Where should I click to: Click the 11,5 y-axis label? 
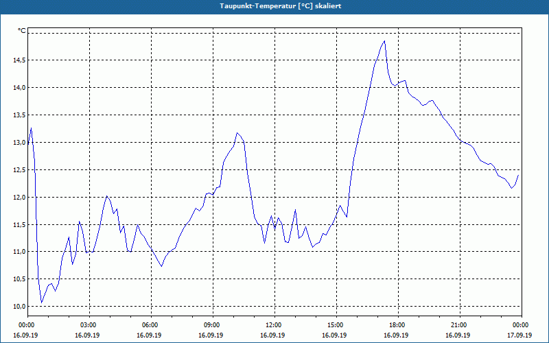coord(20,224)
